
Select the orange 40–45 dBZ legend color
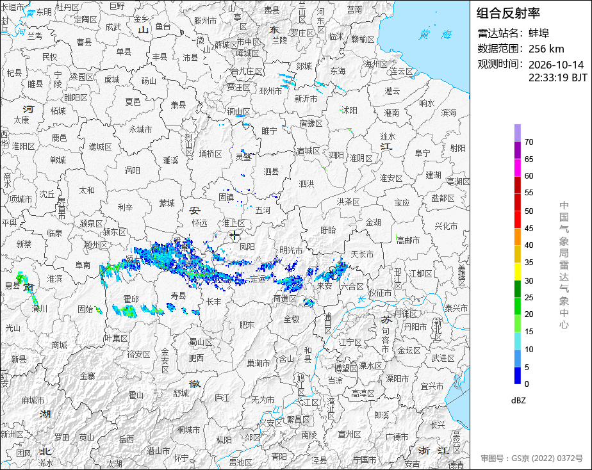tap(517, 237)
